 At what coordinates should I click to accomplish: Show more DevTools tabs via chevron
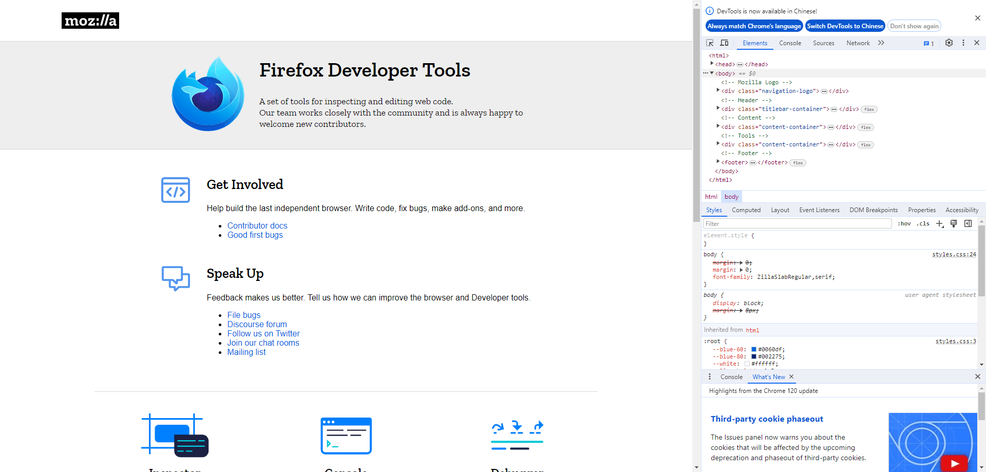pyautogui.click(x=881, y=43)
